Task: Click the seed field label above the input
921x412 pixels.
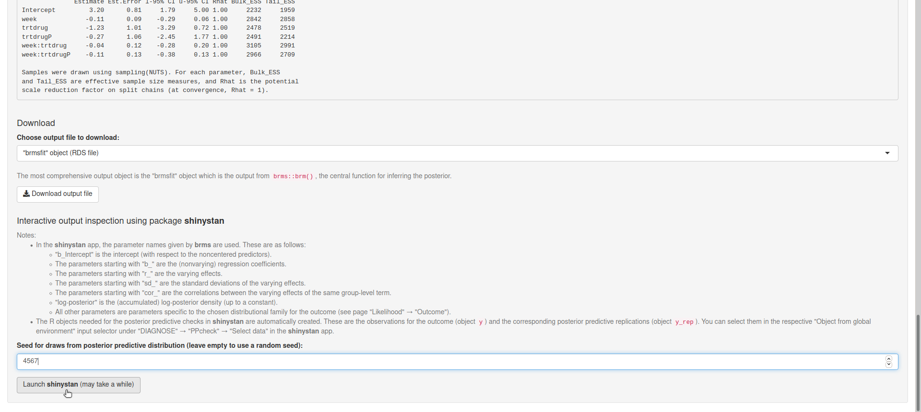Action: (x=160, y=345)
